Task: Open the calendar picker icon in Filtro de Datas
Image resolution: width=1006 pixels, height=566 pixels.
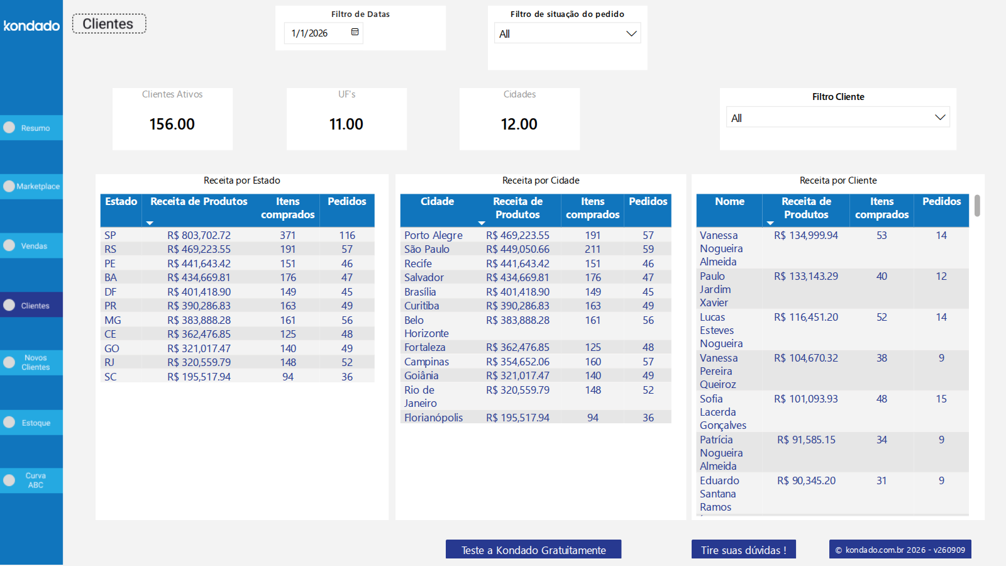Action: (355, 32)
